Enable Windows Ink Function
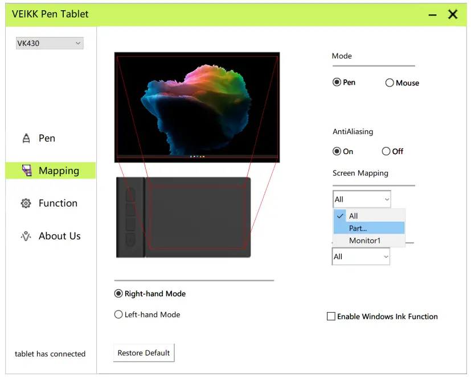471x377 pixels. (x=331, y=316)
